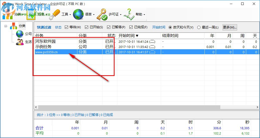Click the 公司 globe icon in tree
Image resolution: width=260 pixels, height=138 pixels.
click(20, 34)
